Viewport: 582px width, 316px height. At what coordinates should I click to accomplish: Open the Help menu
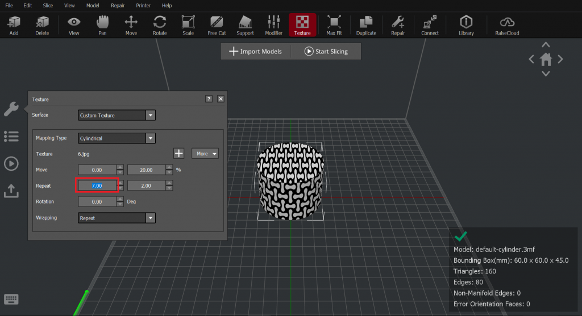(x=167, y=6)
